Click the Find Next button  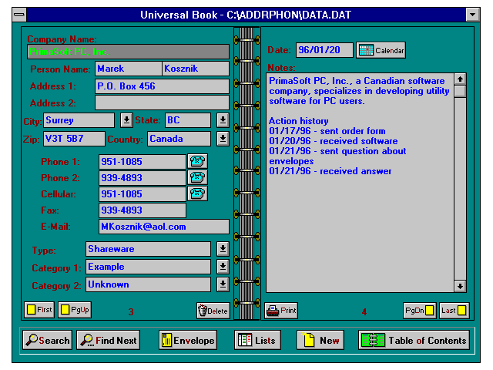(106, 340)
